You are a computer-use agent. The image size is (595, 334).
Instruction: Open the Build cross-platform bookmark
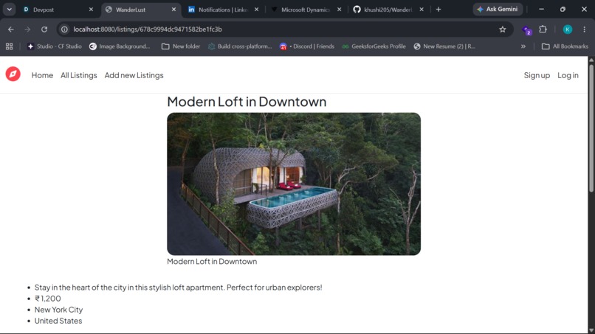point(240,46)
